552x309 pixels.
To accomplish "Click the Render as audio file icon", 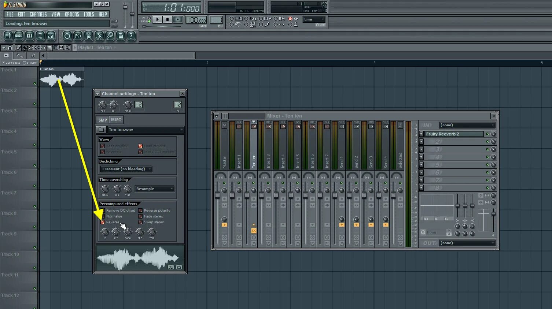I will click(88, 36).
